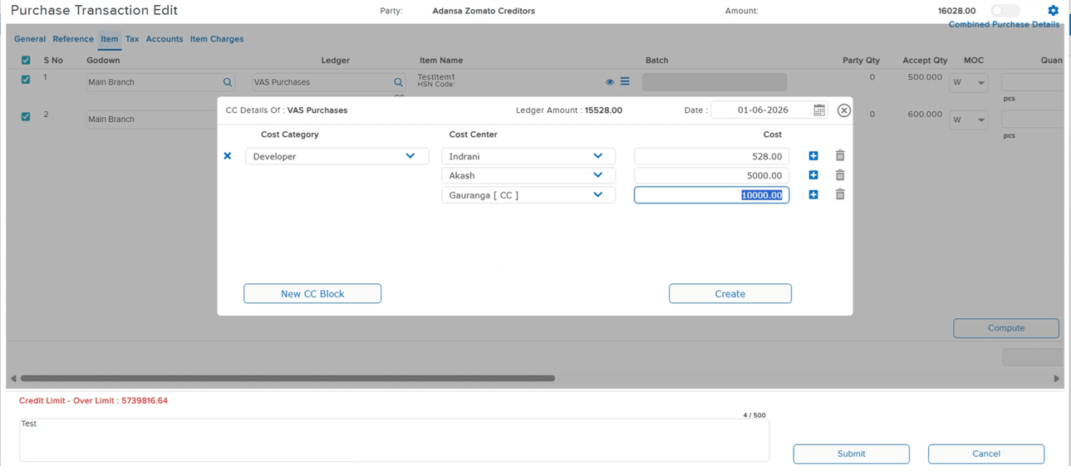Open the Combined Purchase Details link

(1004, 25)
